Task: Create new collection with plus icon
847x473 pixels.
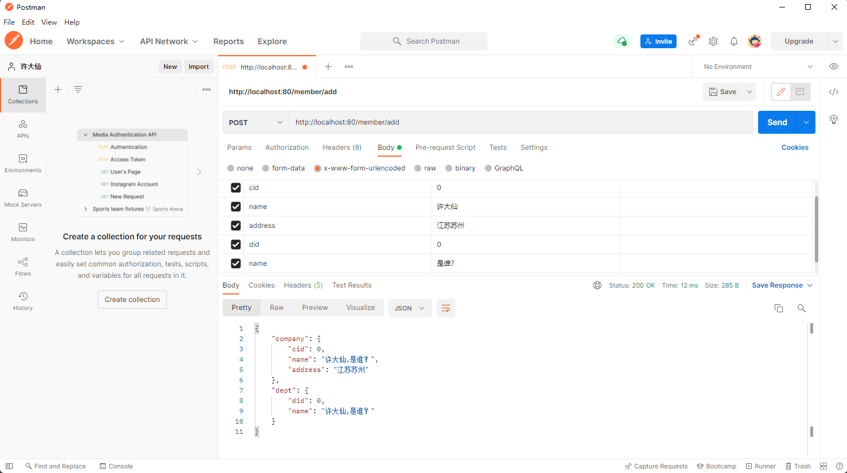Action: click(x=58, y=90)
